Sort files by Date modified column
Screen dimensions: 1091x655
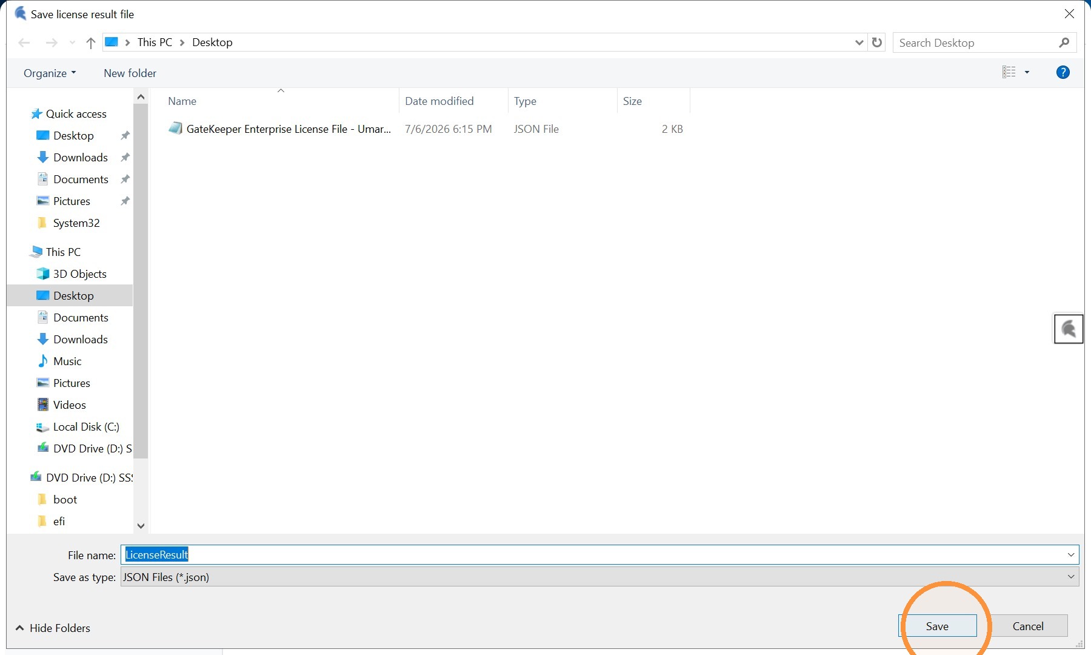coord(453,101)
